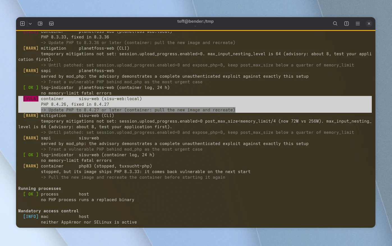The height and width of the screenshot is (246, 392).
Task: Click 'no memory-limit fatal errors' under sisu-web
Action: coord(76,160)
